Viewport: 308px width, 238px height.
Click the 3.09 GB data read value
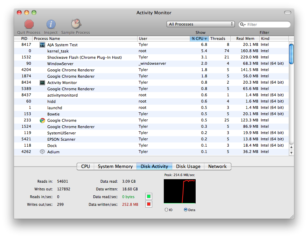[x=129, y=181]
